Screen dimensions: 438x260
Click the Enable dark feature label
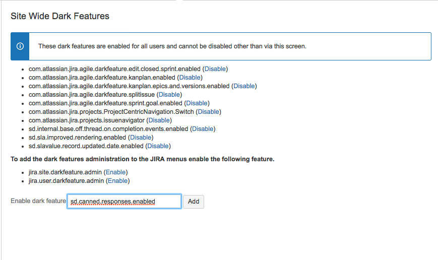[38, 201]
